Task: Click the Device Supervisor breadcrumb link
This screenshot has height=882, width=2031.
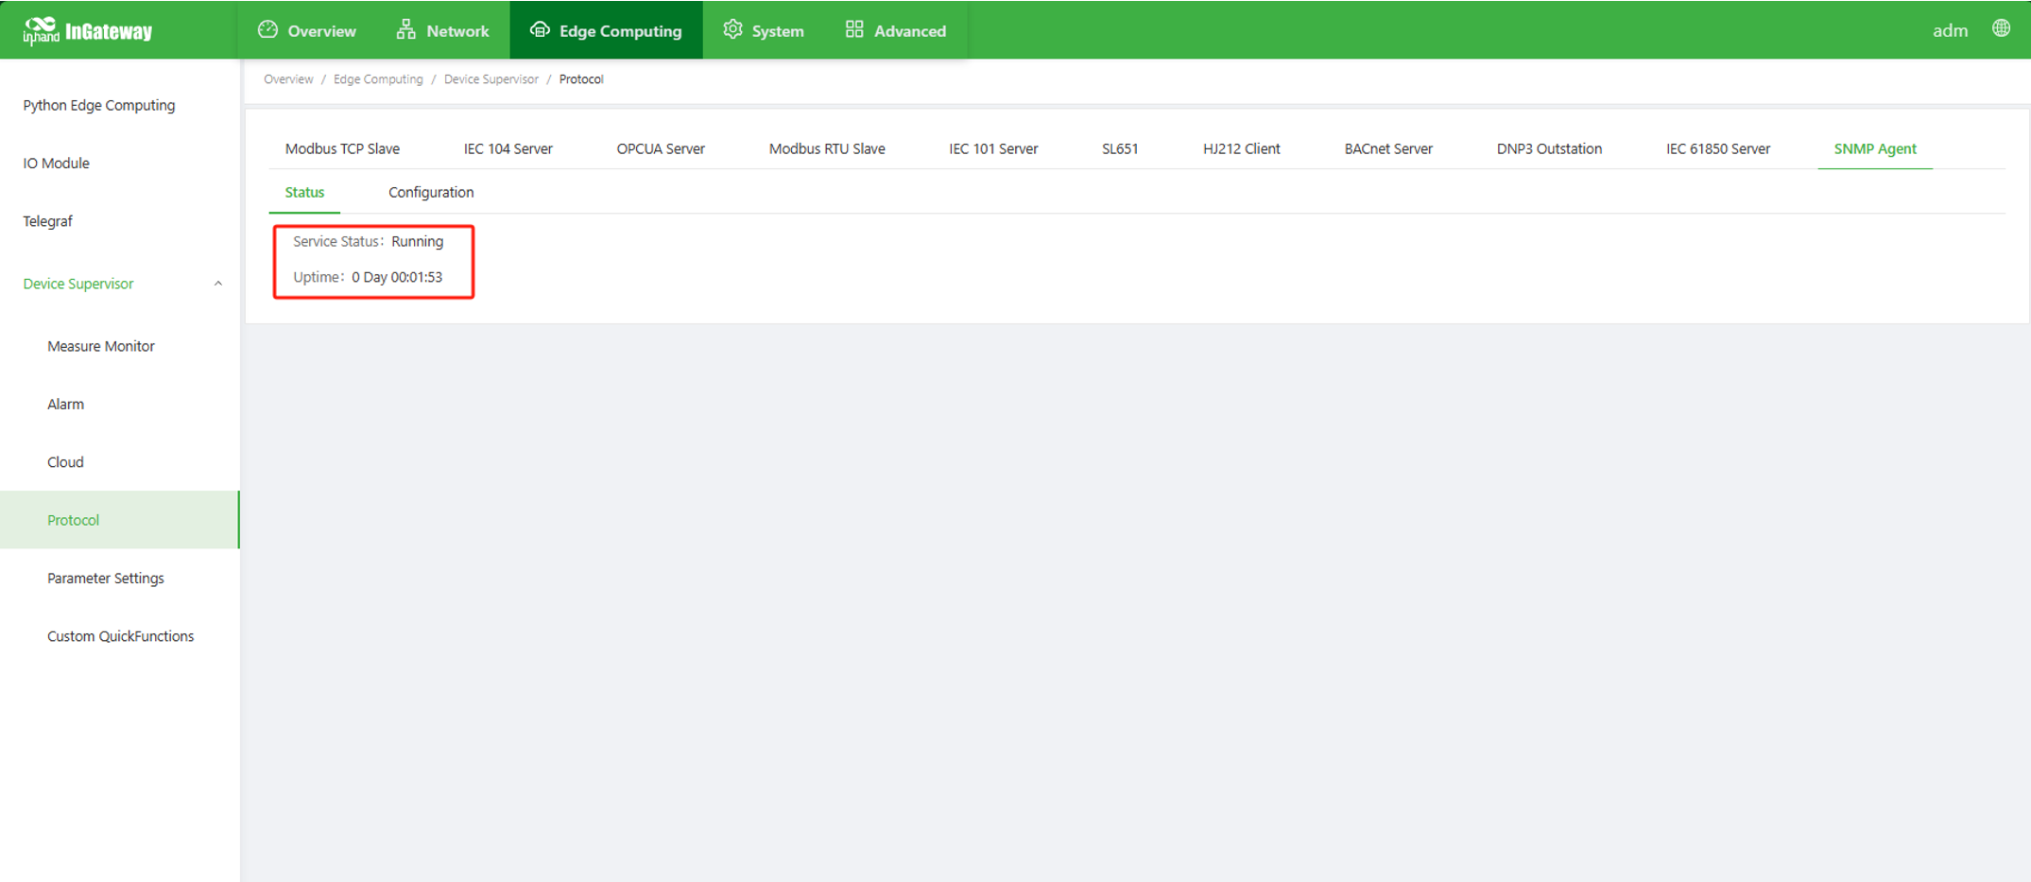Action: pos(491,79)
